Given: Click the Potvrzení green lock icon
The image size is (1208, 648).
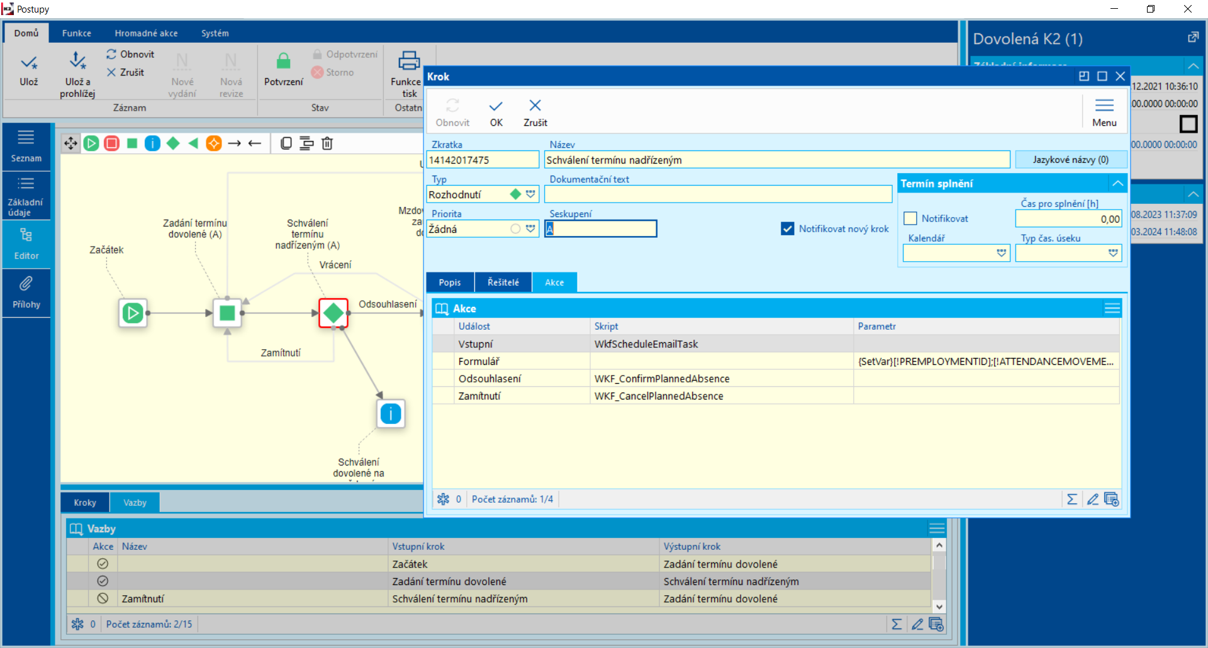Looking at the screenshot, I should (283, 62).
